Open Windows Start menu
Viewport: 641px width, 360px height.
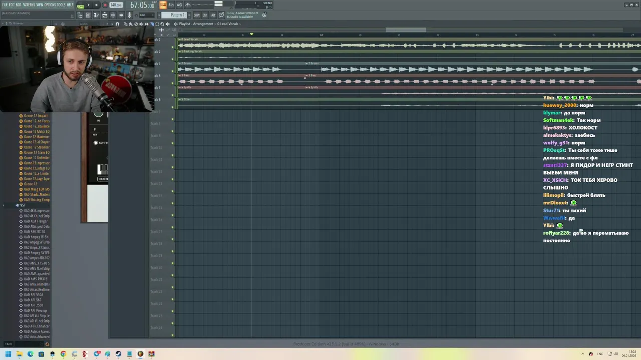8,354
